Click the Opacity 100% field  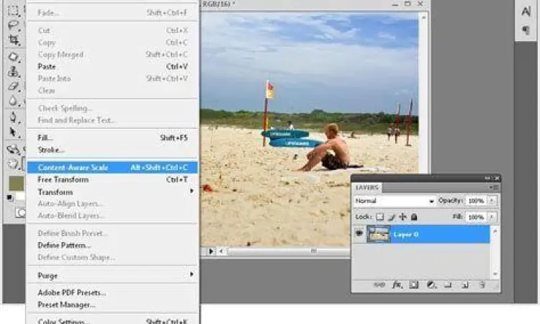[477, 200]
